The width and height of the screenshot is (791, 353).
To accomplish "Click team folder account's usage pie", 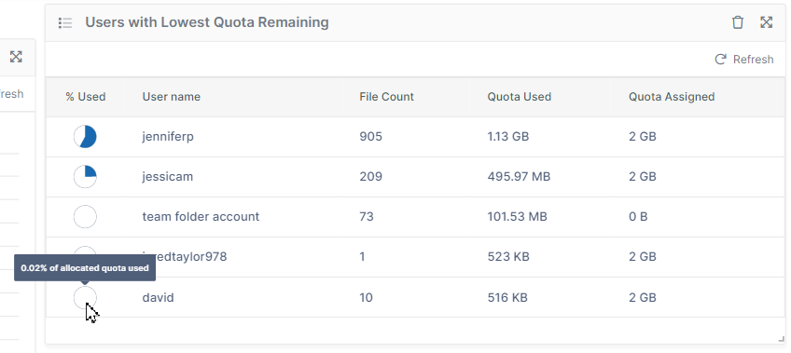I will pos(85,216).
